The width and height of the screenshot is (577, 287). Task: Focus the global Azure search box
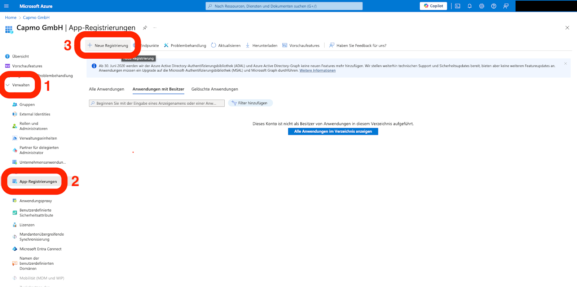(284, 6)
